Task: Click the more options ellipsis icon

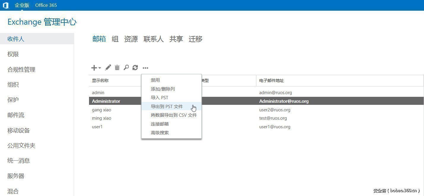Action: (x=145, y=68)
